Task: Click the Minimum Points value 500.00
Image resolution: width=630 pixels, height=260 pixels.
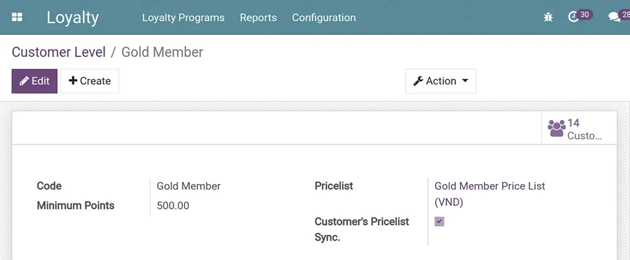Action: point(173,205)
